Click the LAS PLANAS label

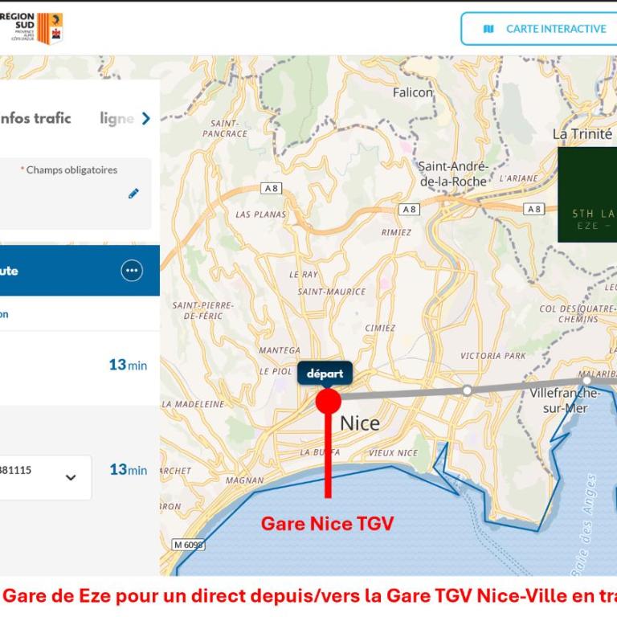(x=260, y=215)
